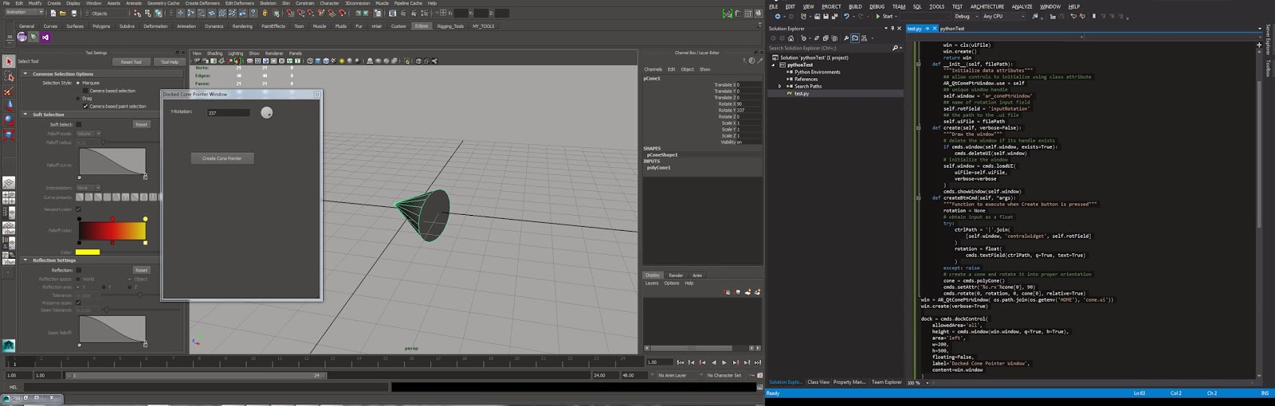Click the create new layer icon in Layer Editor
Screen dimensions: 1275x406
pyautogui.click(x=748, y=292)
